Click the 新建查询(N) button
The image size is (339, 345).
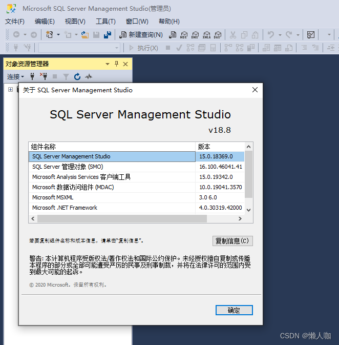point(141,35)
